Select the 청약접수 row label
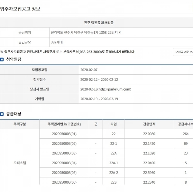The height and width of the screenshot is (192, 193). click(39, 80)
